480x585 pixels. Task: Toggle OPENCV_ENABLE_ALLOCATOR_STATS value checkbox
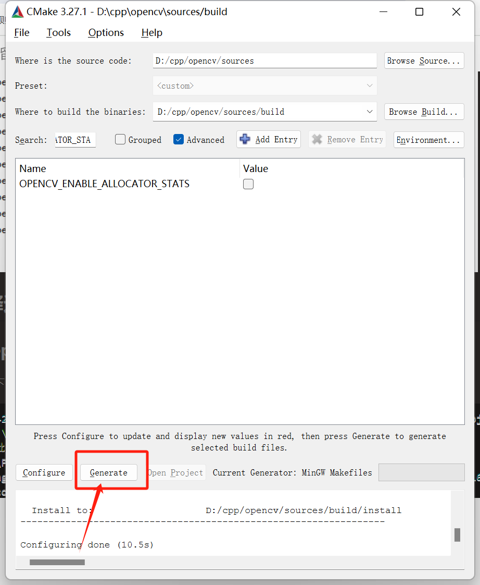248,184
